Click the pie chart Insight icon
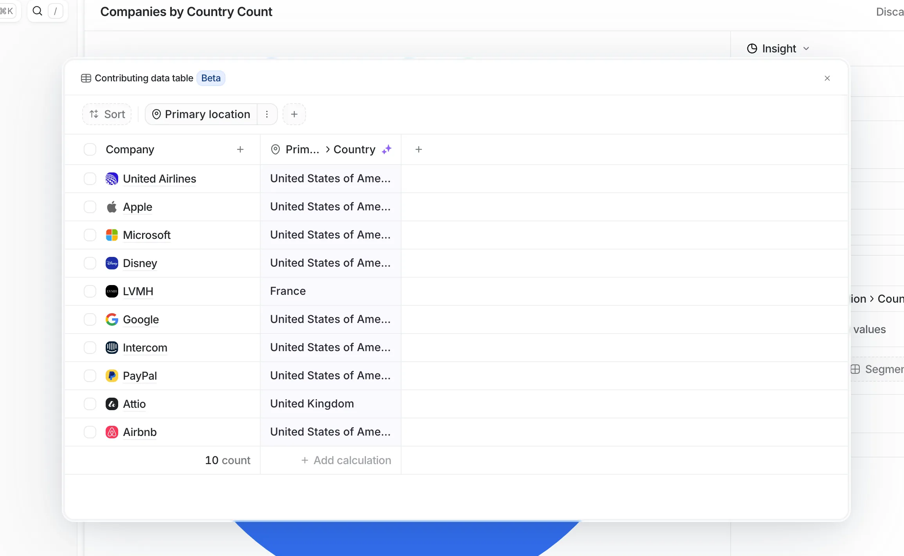The width and height of the screenshot is (904, 556). 752,48
